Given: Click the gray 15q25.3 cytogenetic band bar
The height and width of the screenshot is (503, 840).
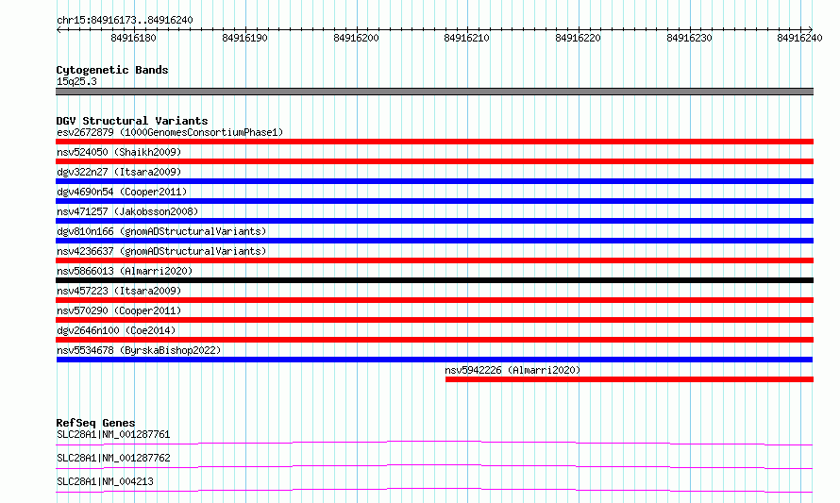Looking at the screenshot, I should 434,92.
